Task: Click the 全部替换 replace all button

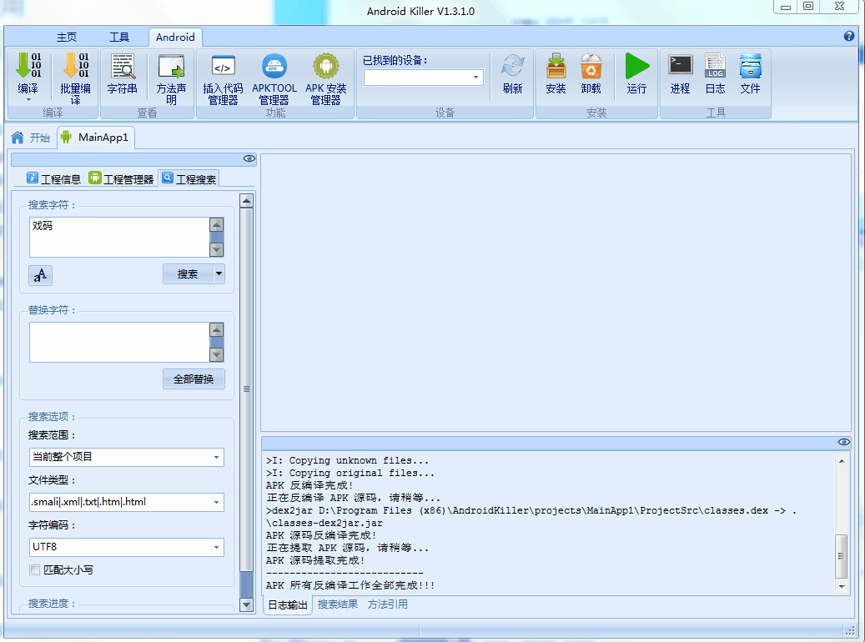Action: coord(194,379)
